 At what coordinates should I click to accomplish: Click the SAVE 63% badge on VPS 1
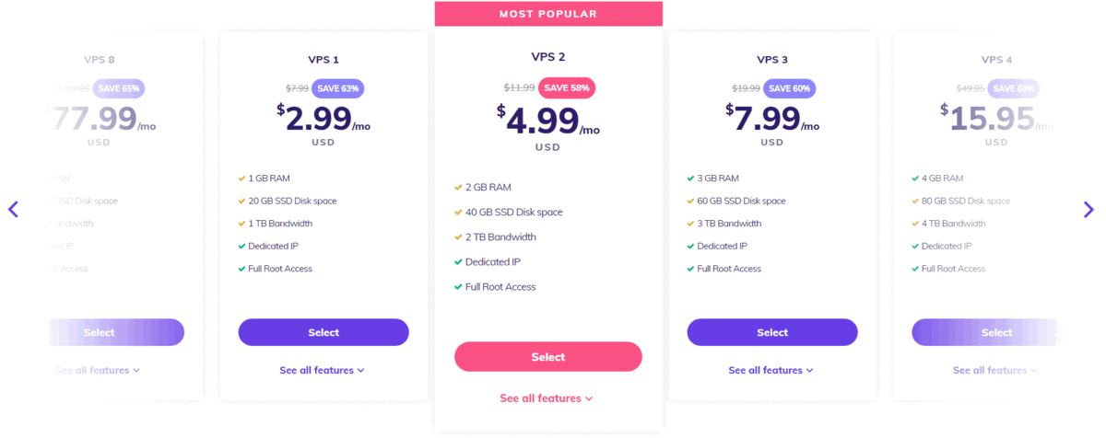338,88
